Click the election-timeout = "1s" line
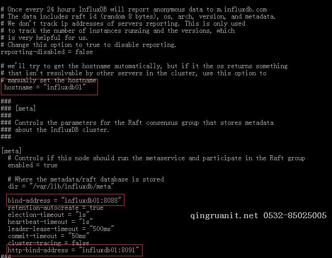 point(49,215)
